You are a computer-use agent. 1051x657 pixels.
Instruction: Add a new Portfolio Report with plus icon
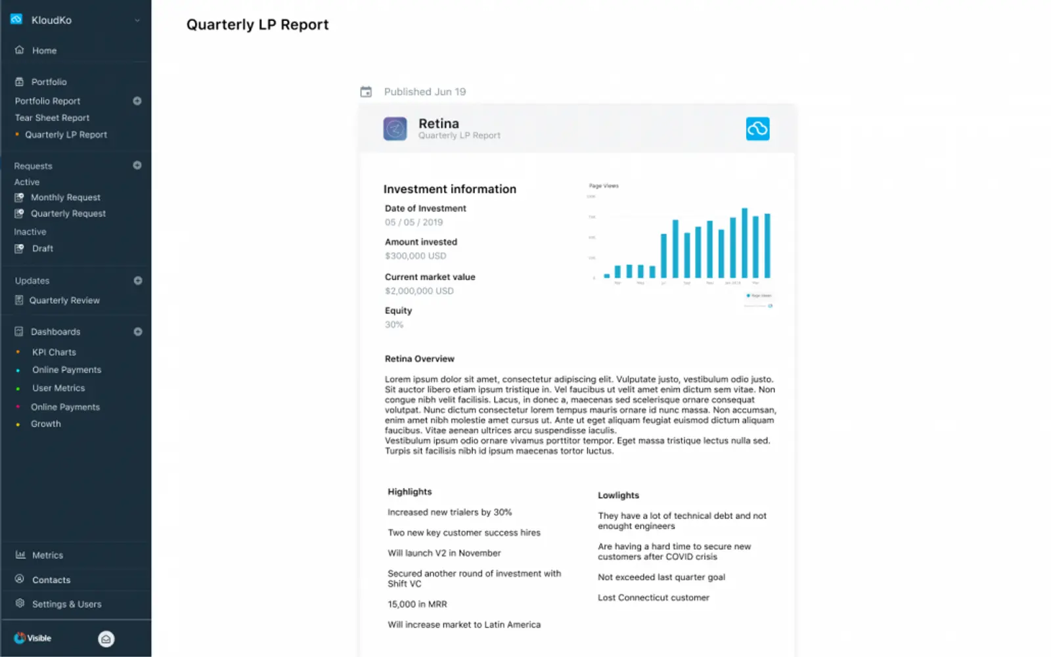137,101
